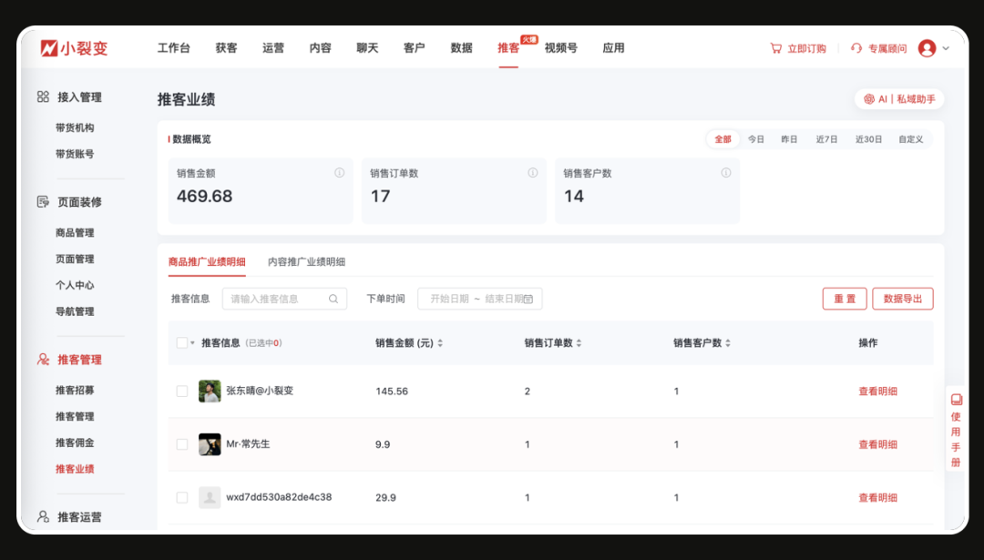Expand the dropdown beside the account avatar
The image size is (984, 560).
tap(944, 48)
